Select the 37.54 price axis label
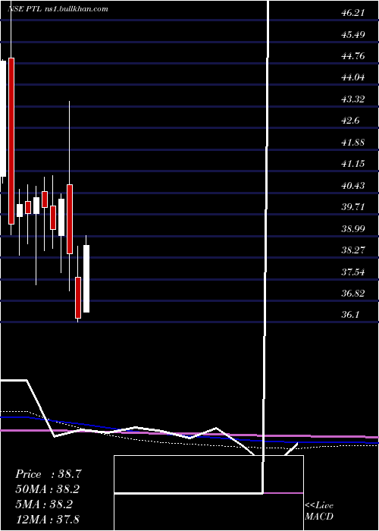Viewport: 379px width, 531px height. click(x=352, y=272)
